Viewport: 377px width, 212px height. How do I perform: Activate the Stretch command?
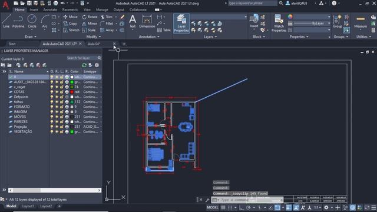(x=71, y=30)
